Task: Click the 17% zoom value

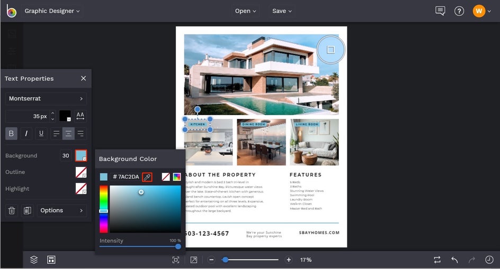Action: (306, 260)
